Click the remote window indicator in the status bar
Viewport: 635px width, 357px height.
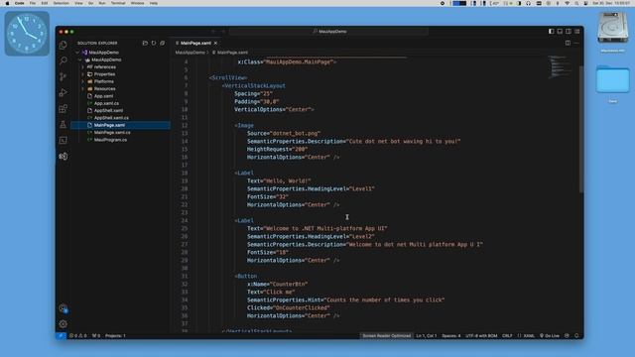(x=61, y=335)
